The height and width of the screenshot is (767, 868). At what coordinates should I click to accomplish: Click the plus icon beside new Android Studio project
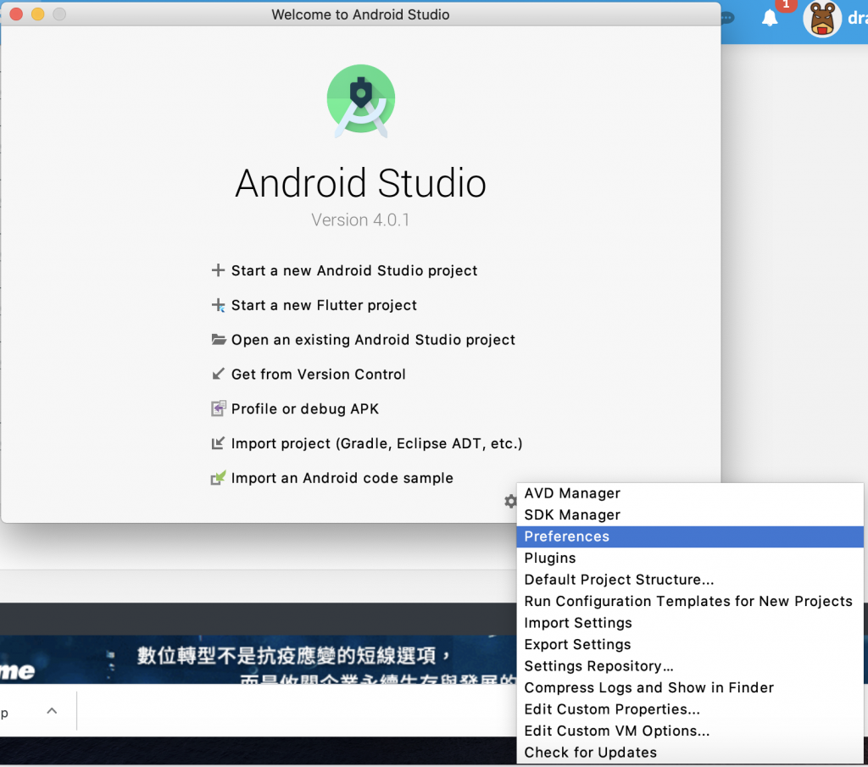(x=218, y=270)
